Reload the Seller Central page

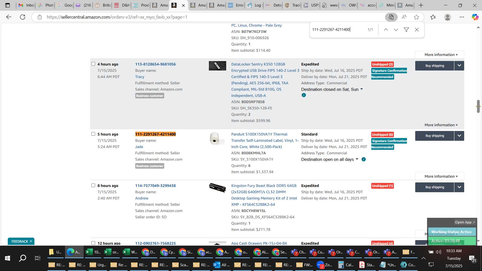click(x=23, y=17)
